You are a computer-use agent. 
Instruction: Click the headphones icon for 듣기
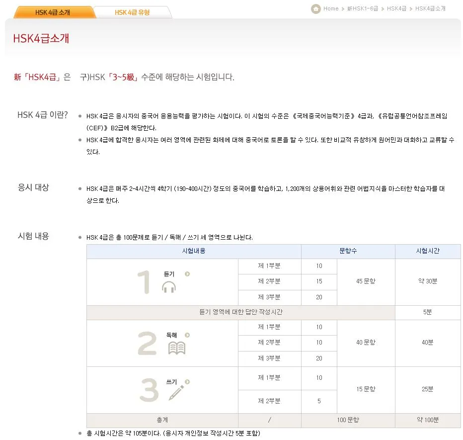(x=169, y=287)
